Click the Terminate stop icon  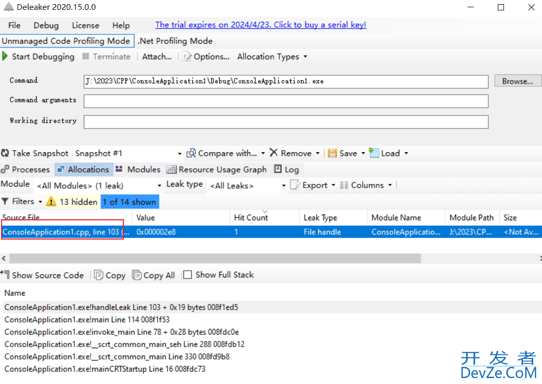click(x=86, y=56)
